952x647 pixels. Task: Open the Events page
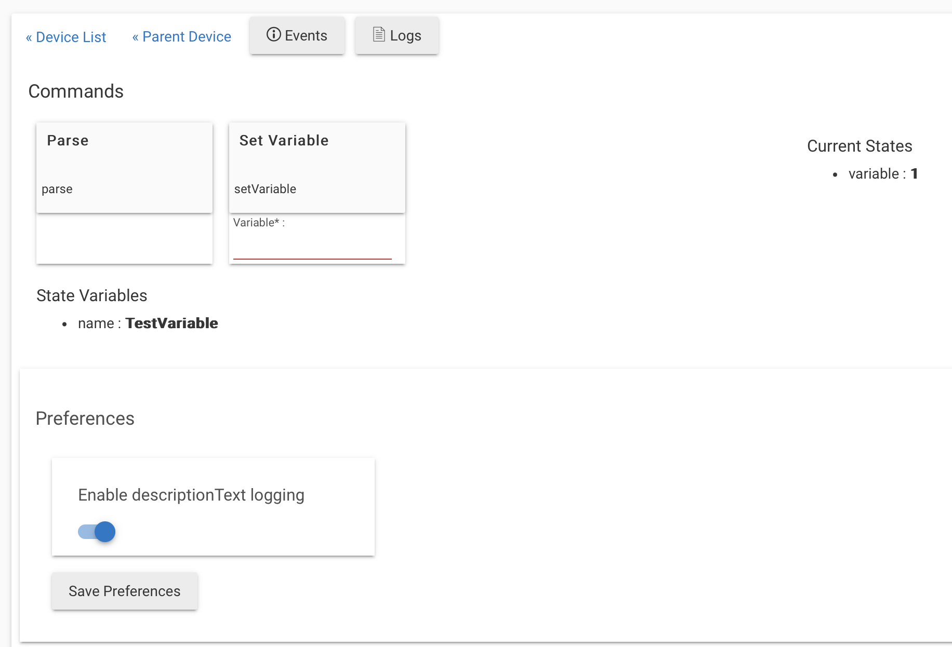[297, 35]
